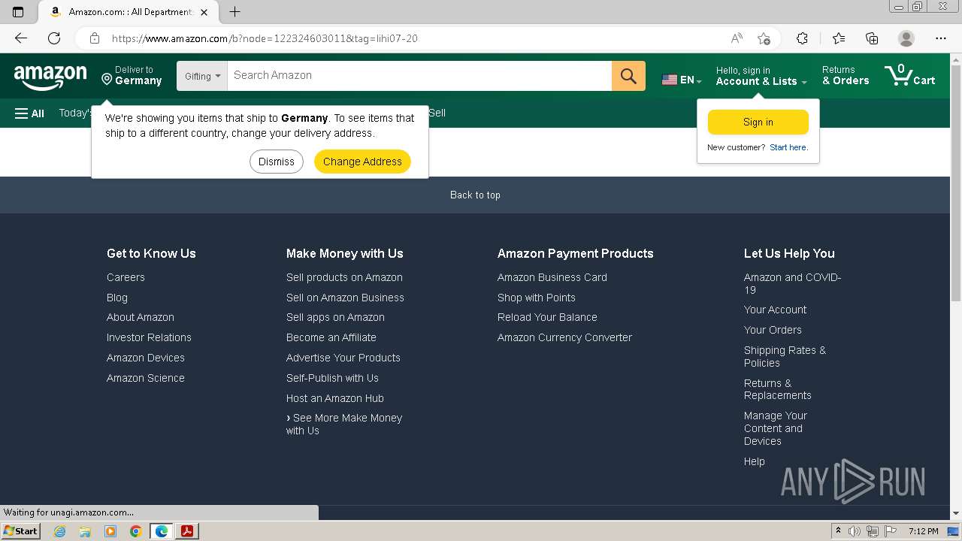
Task: Expand See More Make Money with Us
Action: coord(344,425)
